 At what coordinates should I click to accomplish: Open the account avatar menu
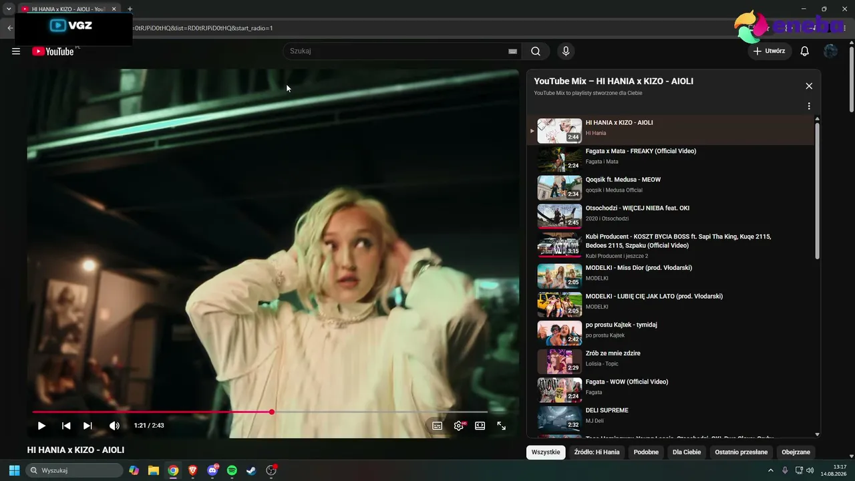pyautogui.click(x=830, y=51)
